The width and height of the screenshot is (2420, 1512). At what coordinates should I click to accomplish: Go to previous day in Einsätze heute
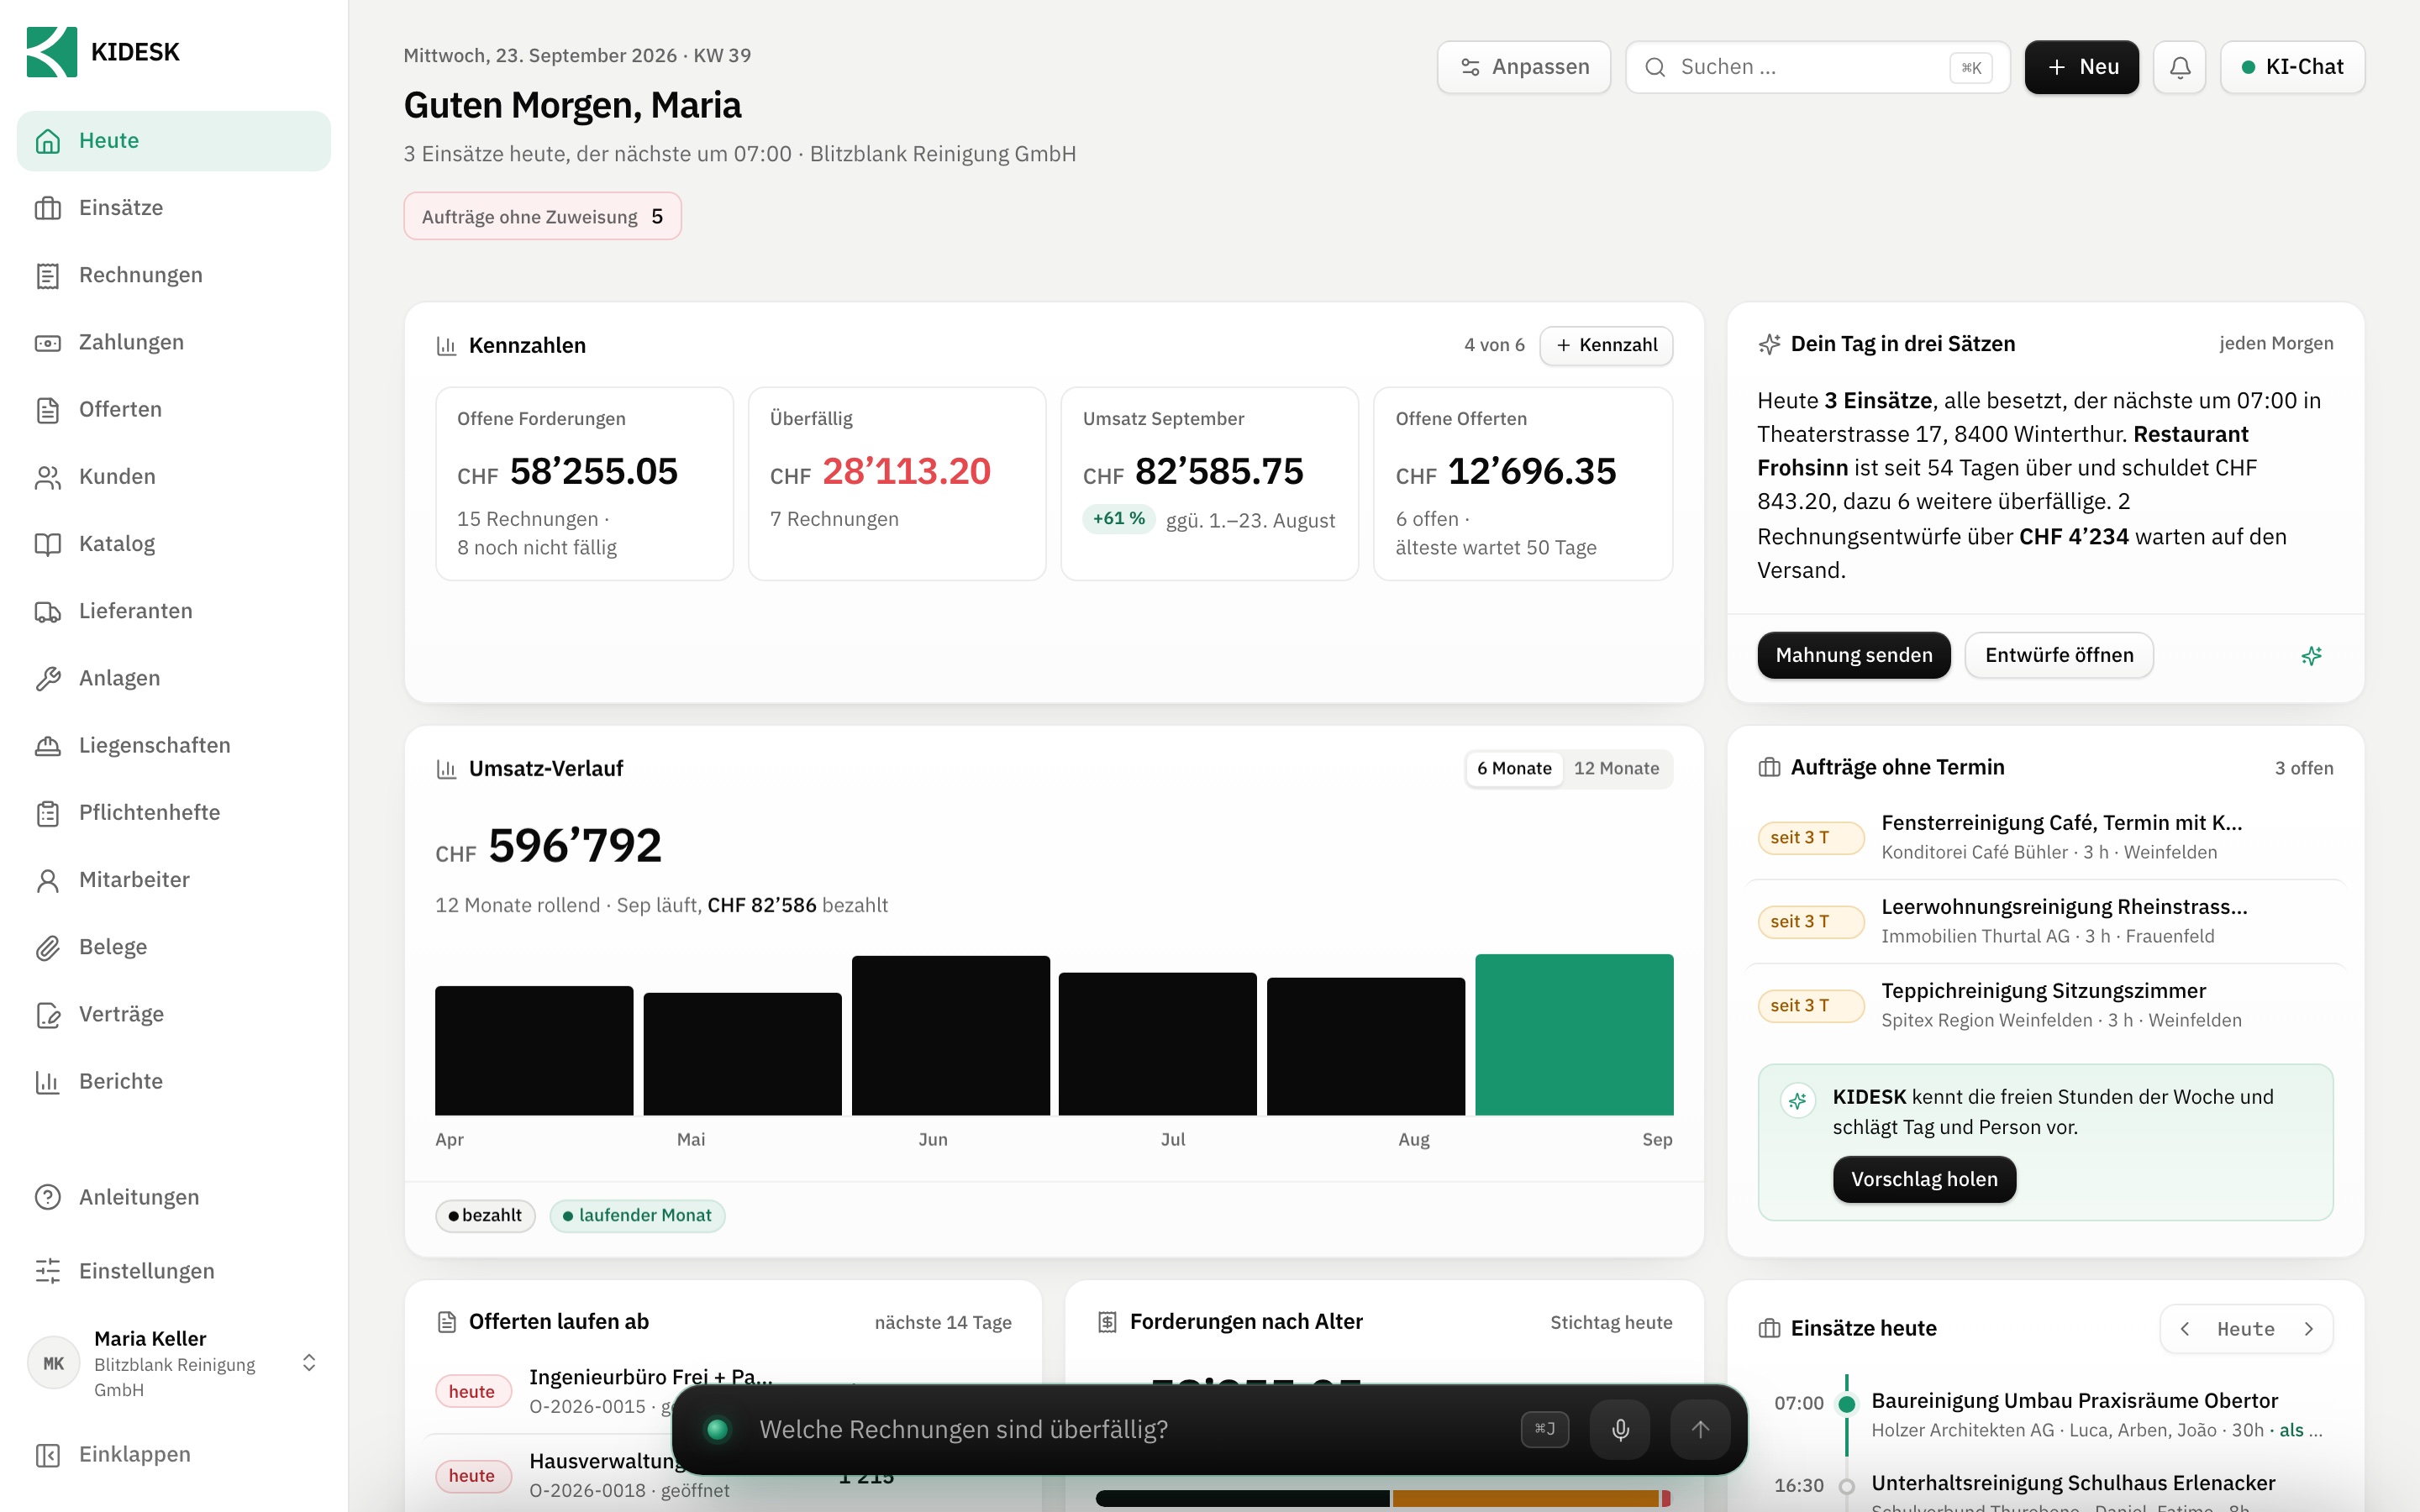2185,1329
